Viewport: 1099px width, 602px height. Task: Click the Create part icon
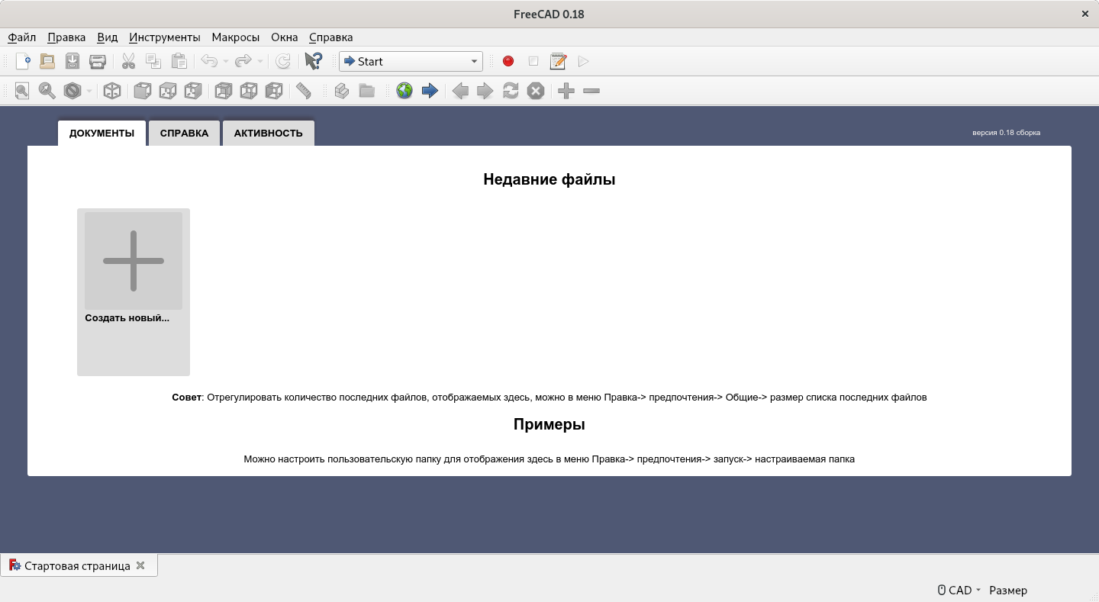342,91
